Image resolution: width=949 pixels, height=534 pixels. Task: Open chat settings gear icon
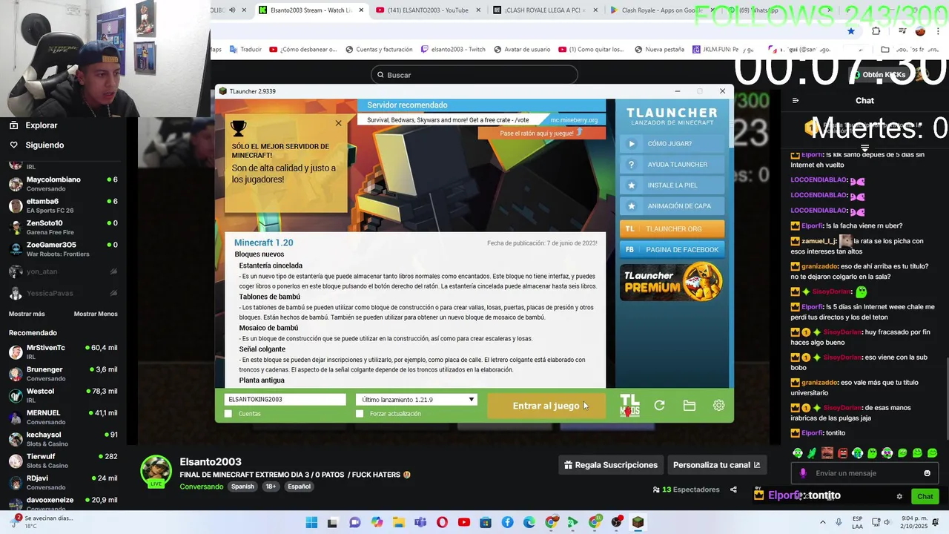click(899, 496)
